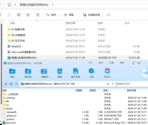Expand the archive path dropdown arrow
This screenshot has height=125, width=148.
(112, 84)
